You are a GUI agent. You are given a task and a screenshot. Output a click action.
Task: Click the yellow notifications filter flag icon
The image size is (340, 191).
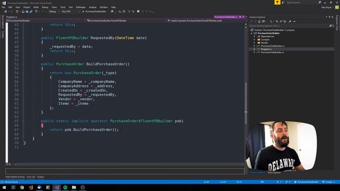click(277, 2)
